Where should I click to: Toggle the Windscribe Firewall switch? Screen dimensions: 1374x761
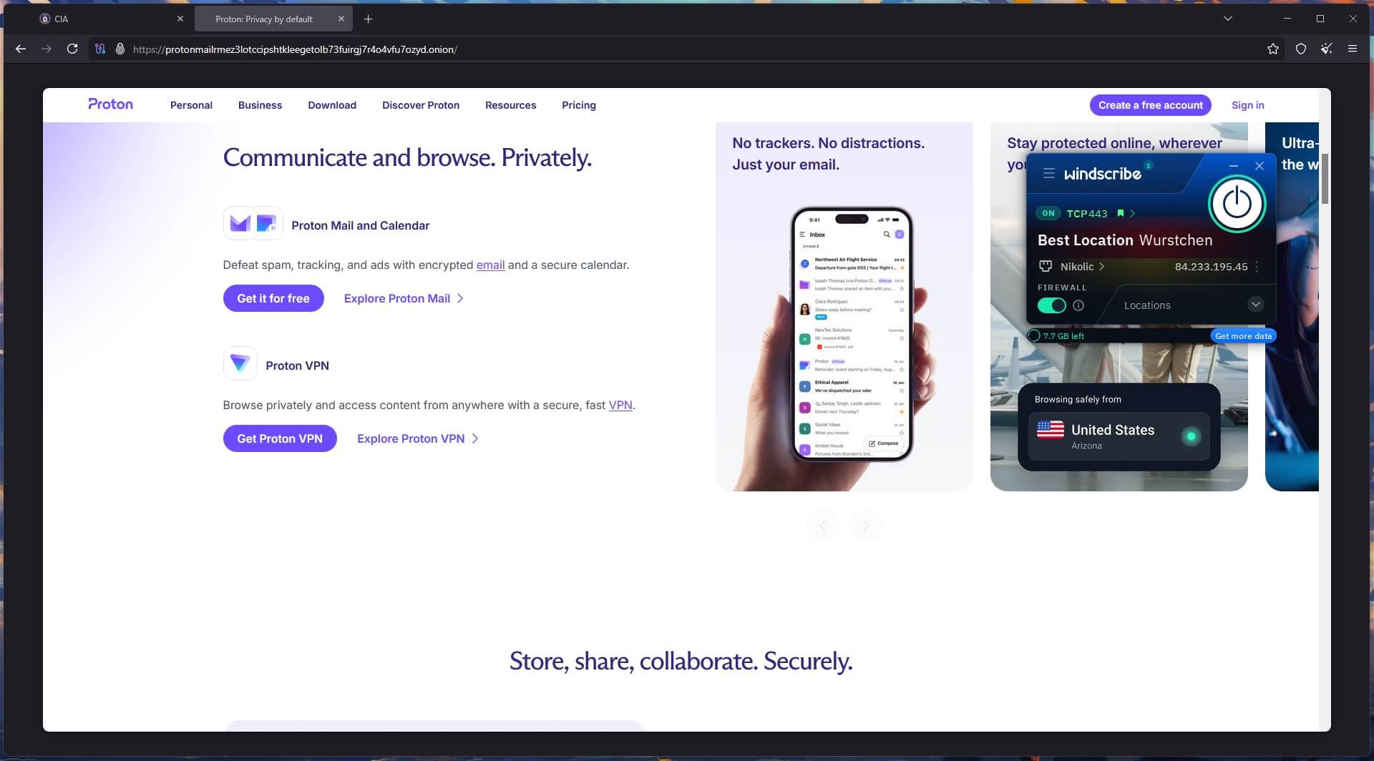(1051, 305)
